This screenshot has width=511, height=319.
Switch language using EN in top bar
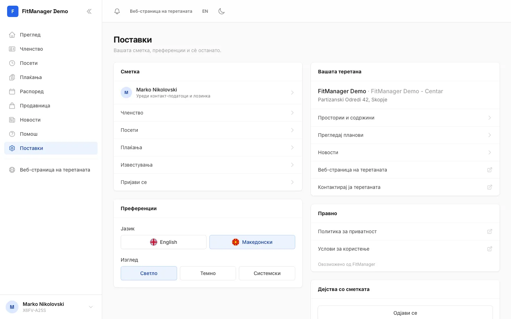(x=205, y=11)
